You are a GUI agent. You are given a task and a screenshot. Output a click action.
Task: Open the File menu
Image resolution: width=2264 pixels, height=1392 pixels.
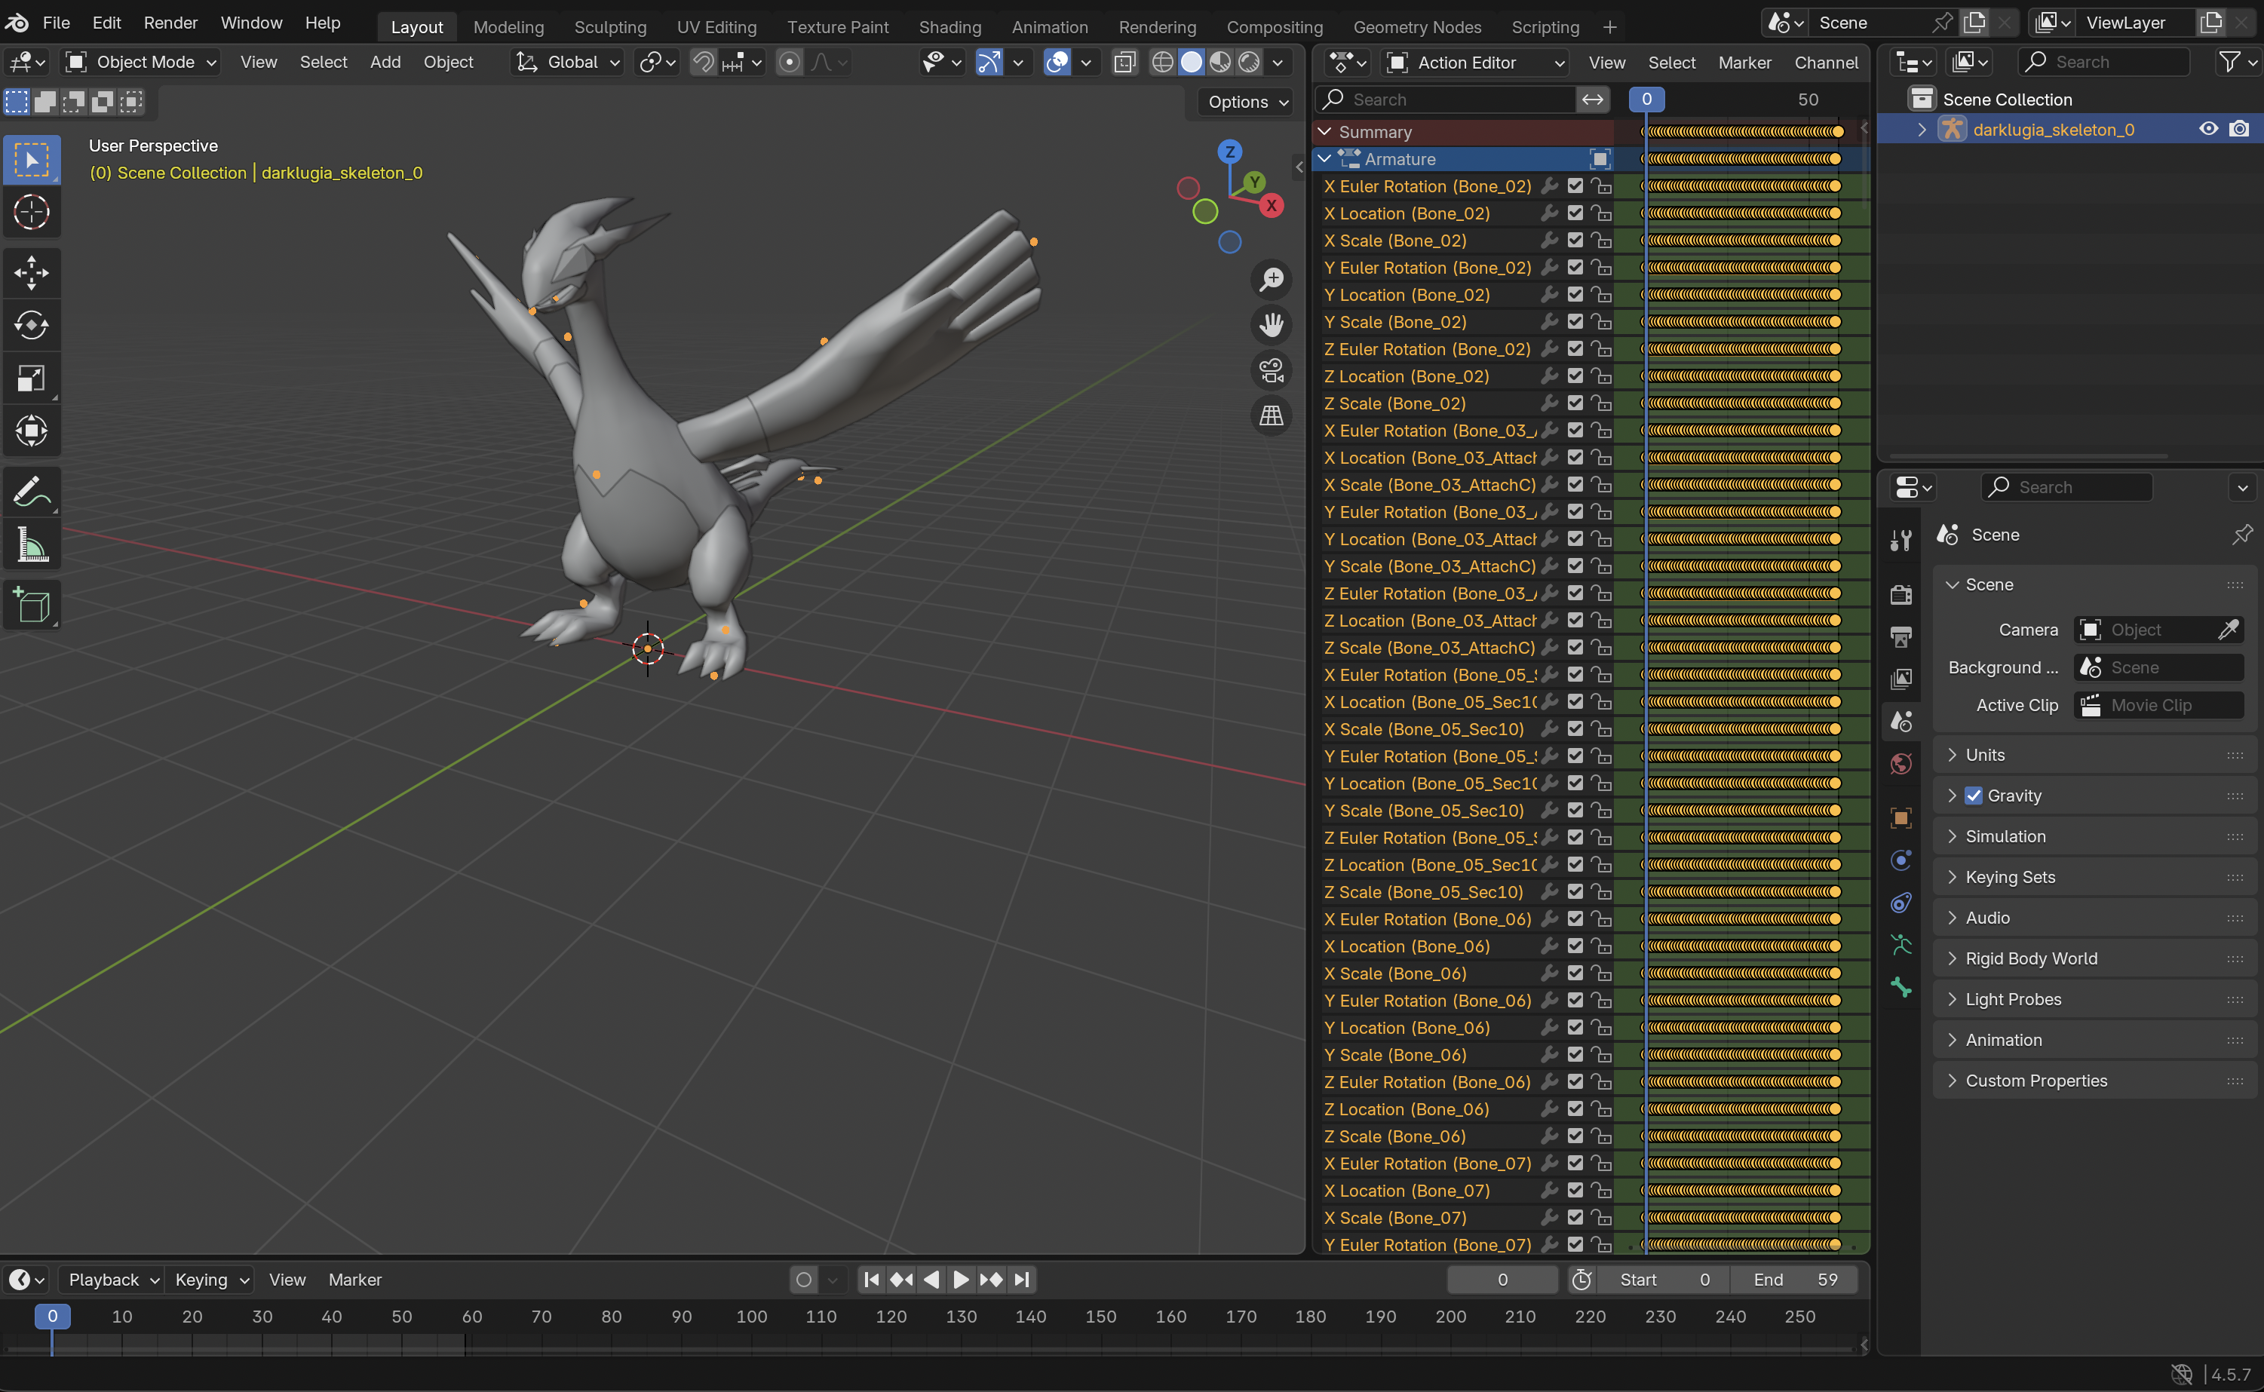pos(56,23)
